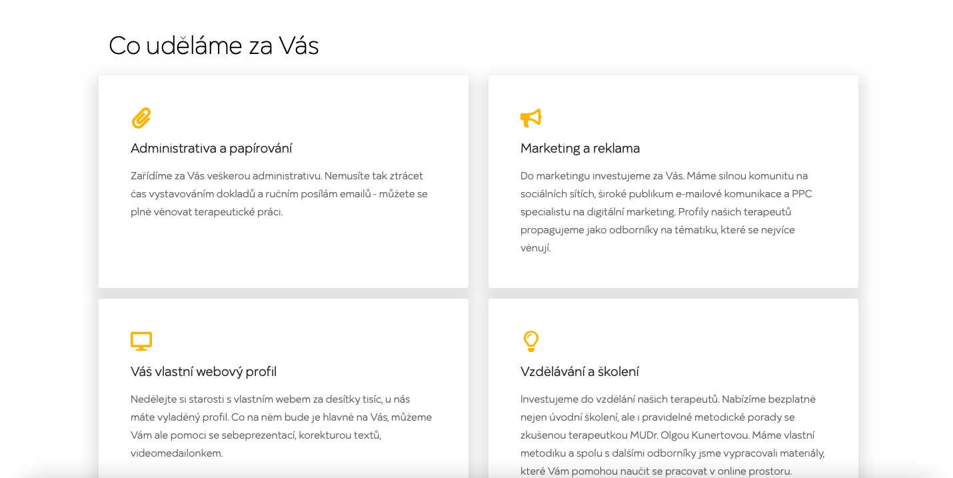This screenshot has width=953, height=478.
Task: Click the paragraph starting 'Nedělejte si starosti'
Action: 281,426
